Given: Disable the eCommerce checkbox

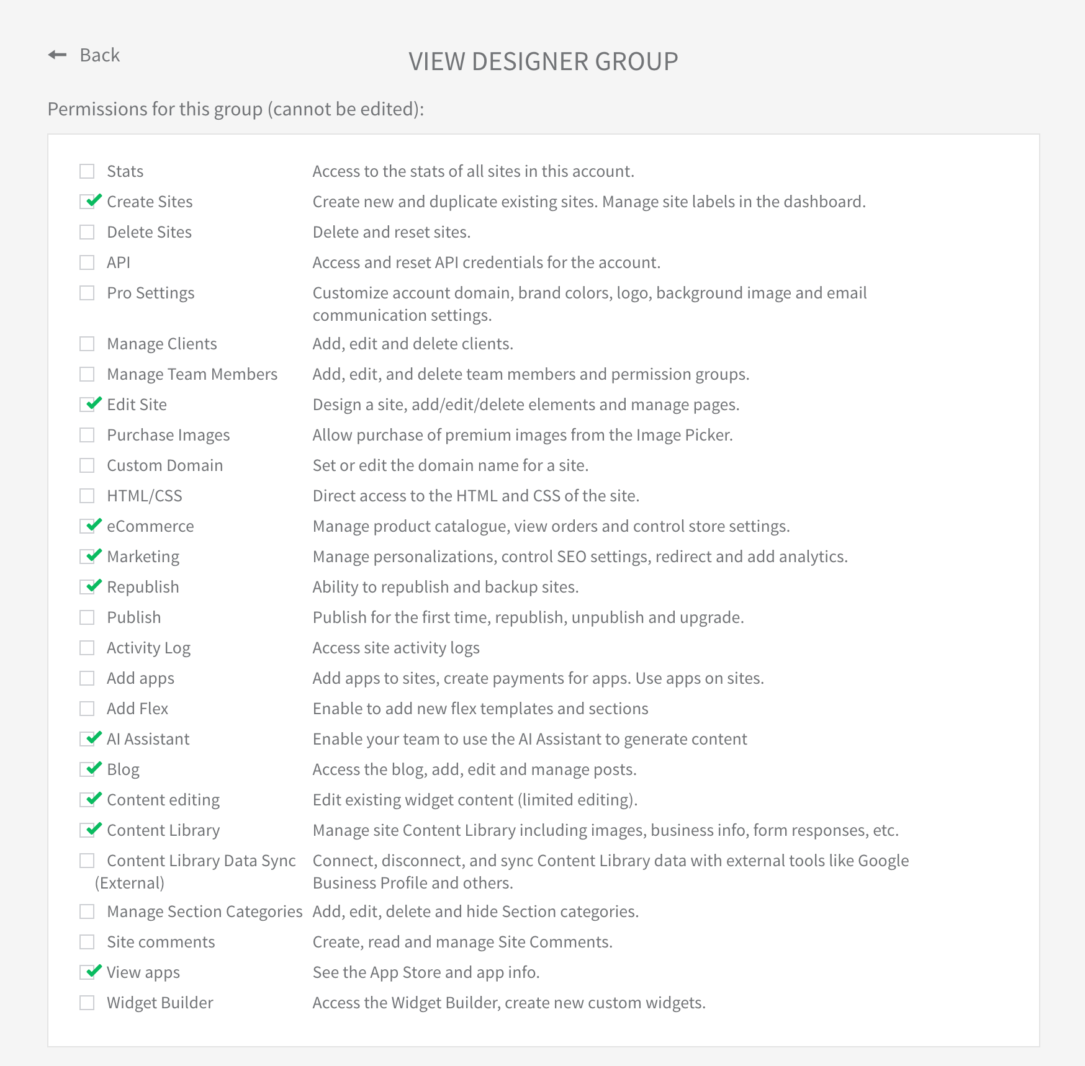Looking at the screenshot, I should point(87,526).
